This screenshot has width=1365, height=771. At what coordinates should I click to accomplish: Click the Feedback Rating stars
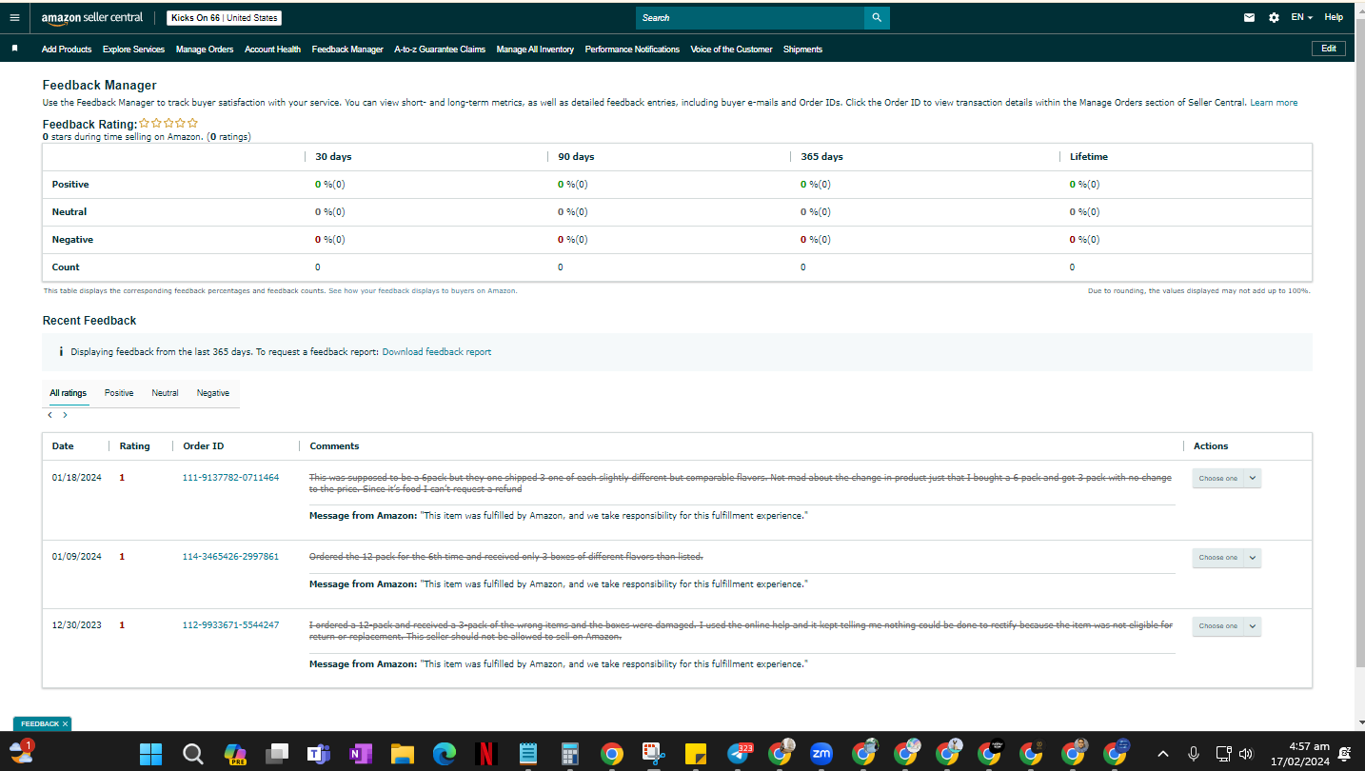[168, 123]
